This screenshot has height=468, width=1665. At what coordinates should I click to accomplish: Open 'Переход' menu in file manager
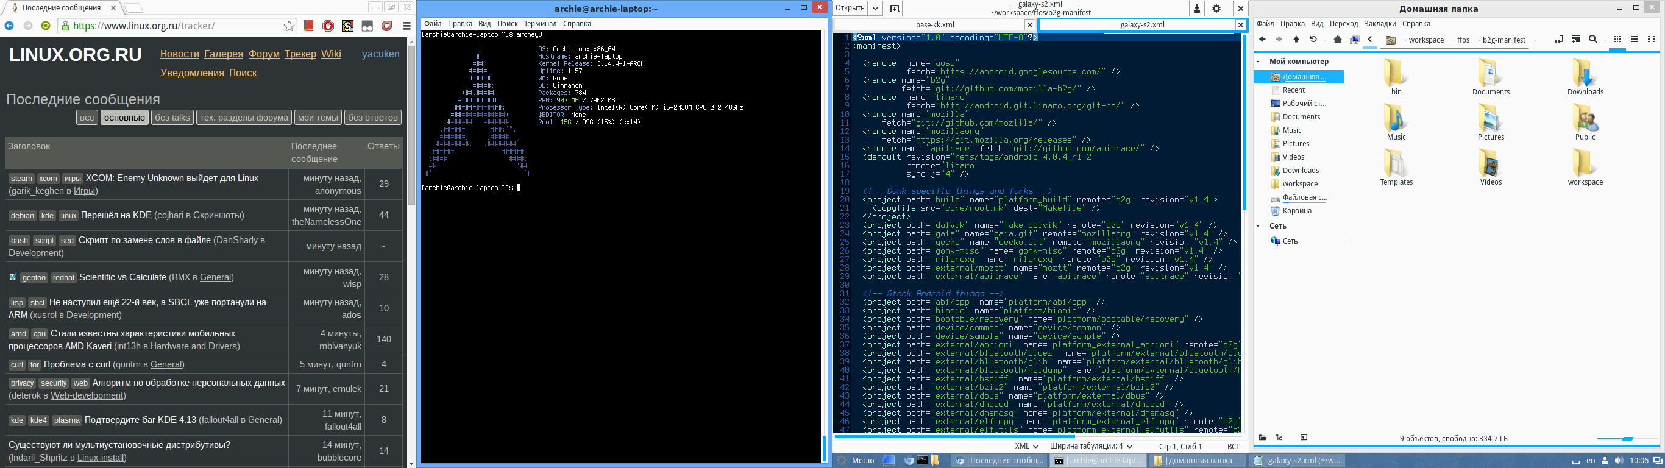coord(1344,23)
